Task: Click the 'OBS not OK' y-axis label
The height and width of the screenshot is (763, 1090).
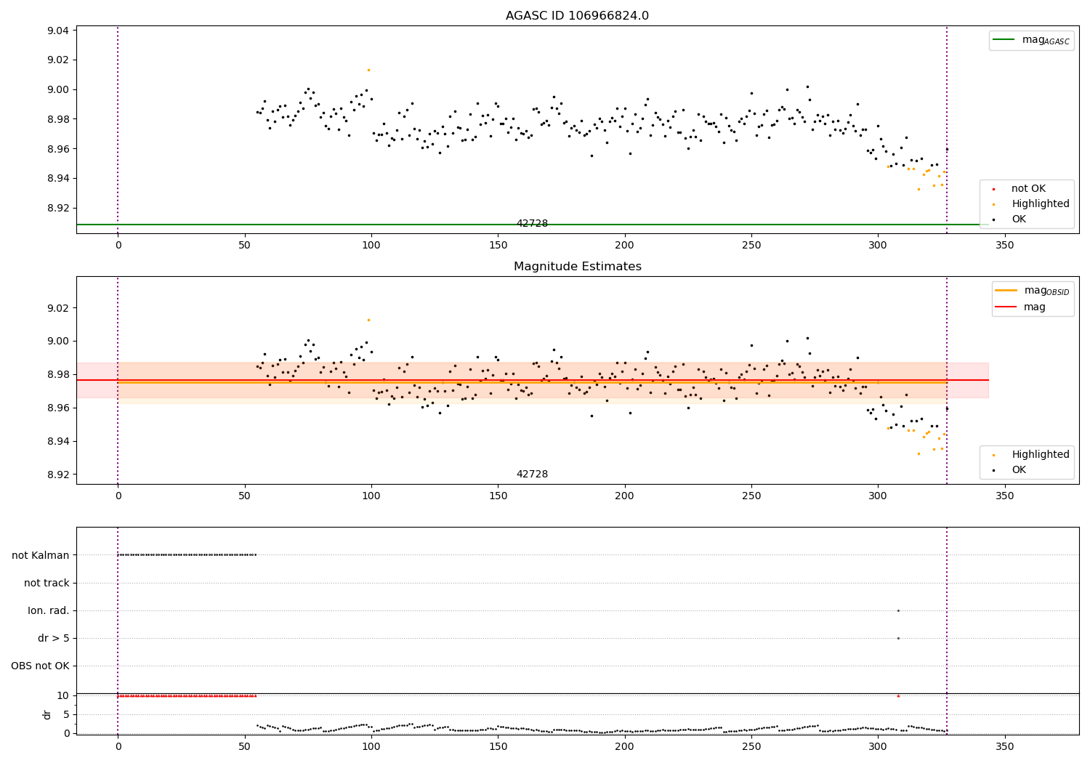Action: pos(40,666)
